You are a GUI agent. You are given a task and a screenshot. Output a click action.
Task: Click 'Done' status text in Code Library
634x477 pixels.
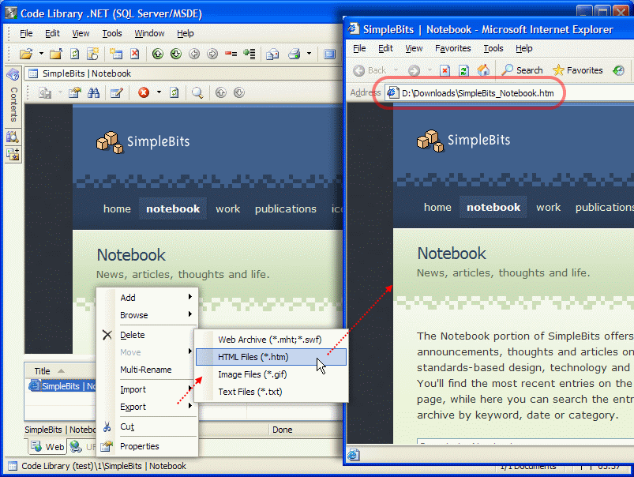[282, 430]
